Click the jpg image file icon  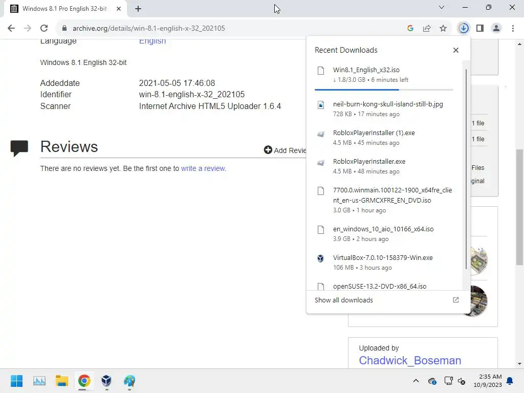coord(320,105)
